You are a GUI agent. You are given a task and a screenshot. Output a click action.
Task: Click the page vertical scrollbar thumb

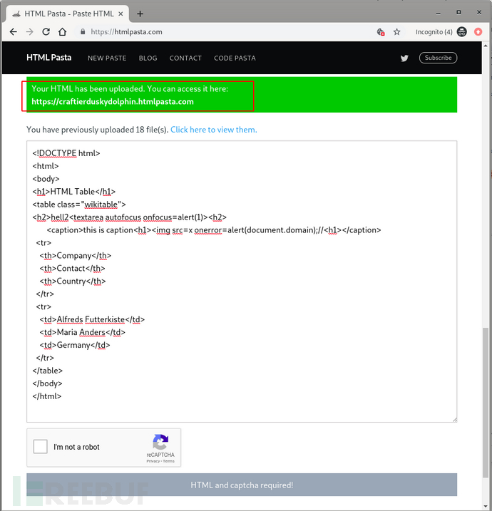(x=486, y=403)
